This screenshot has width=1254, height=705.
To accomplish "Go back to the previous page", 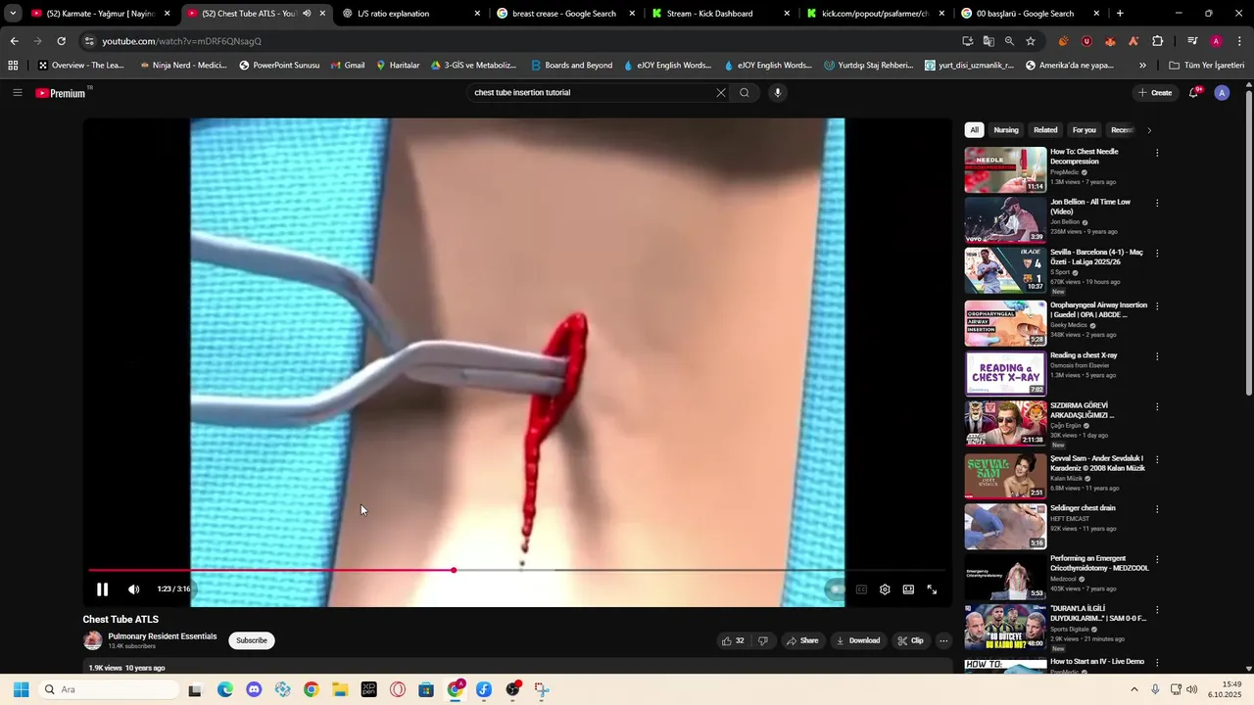I will click(14, 41).
